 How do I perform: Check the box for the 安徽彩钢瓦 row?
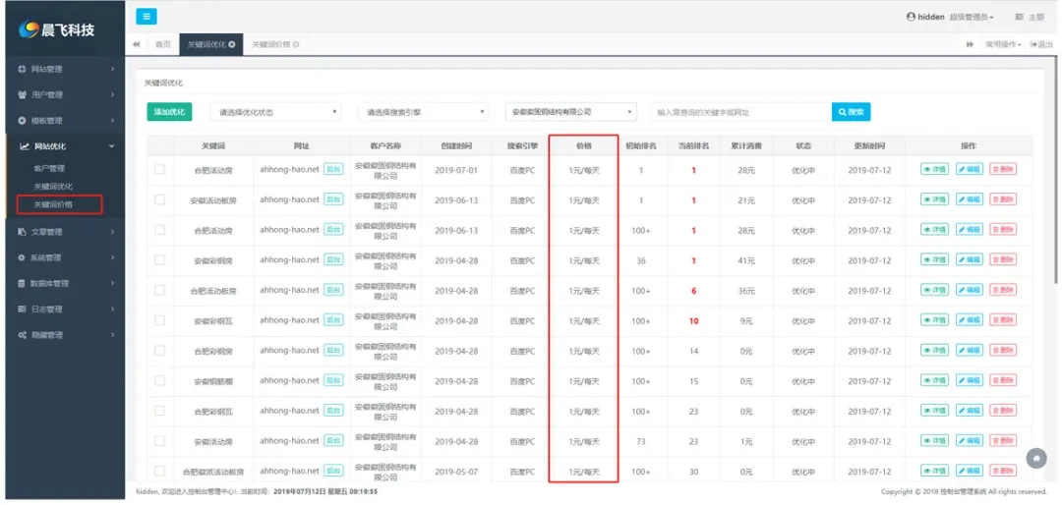[160, 320]
